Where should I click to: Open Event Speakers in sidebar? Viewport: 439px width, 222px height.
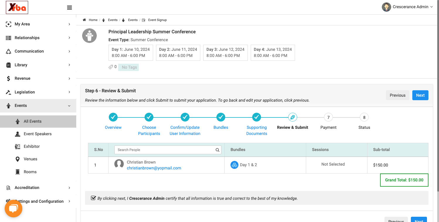point(38,134)
